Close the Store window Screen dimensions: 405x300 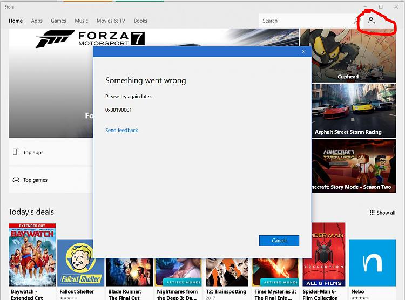(396, 7)
